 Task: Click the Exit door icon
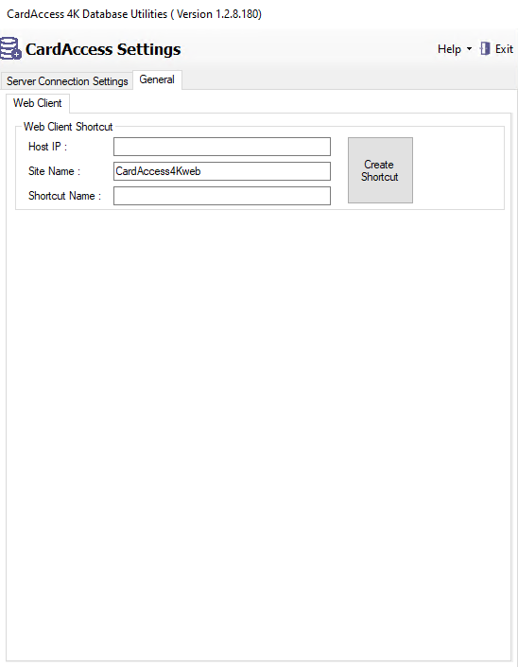485,49
